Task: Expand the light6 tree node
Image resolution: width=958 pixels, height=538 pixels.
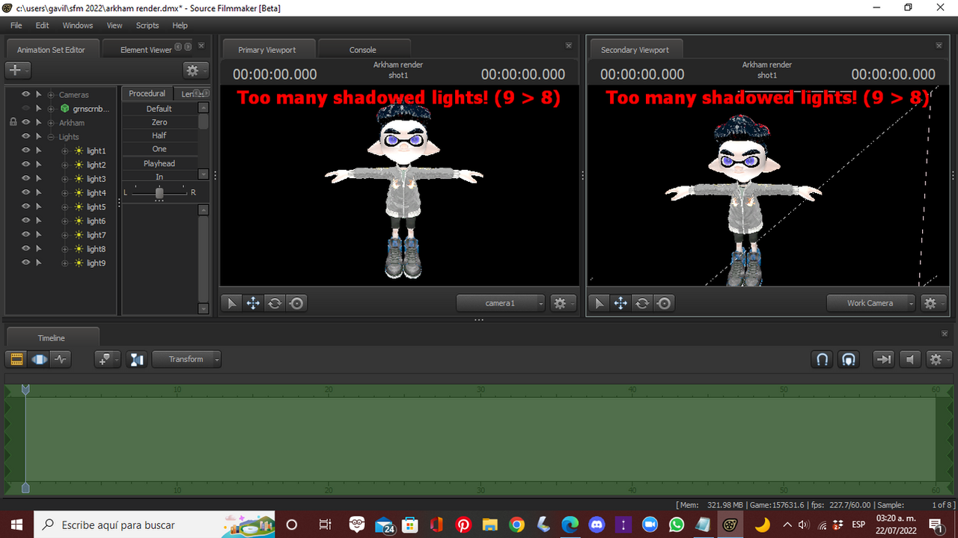Action: coord(65,221)
